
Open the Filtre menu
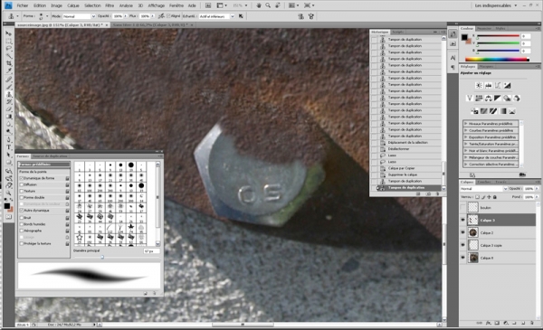[110, 5]
